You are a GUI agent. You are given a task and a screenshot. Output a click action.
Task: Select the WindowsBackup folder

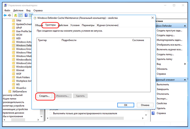click(x=22, y=59)
